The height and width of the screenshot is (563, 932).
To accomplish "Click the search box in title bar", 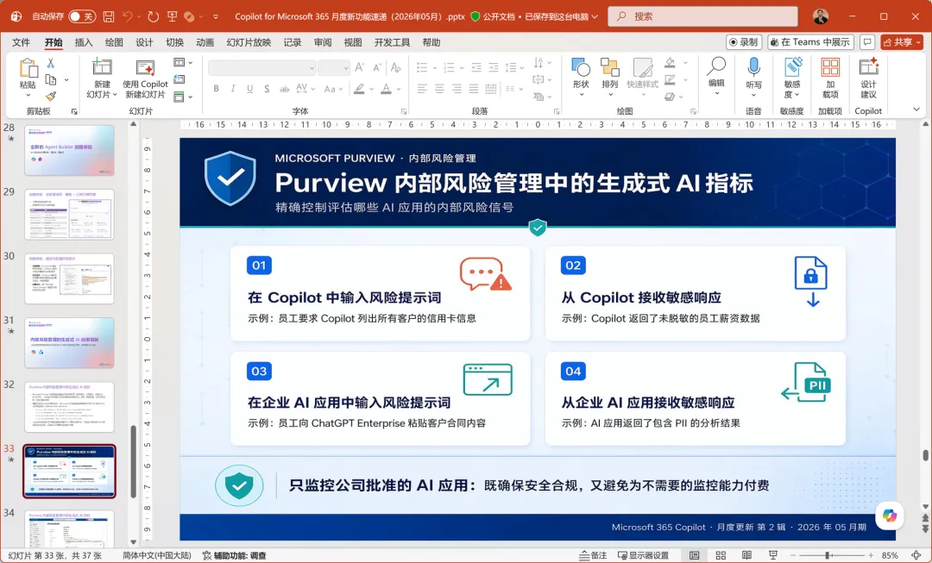I will coord(702,16).
